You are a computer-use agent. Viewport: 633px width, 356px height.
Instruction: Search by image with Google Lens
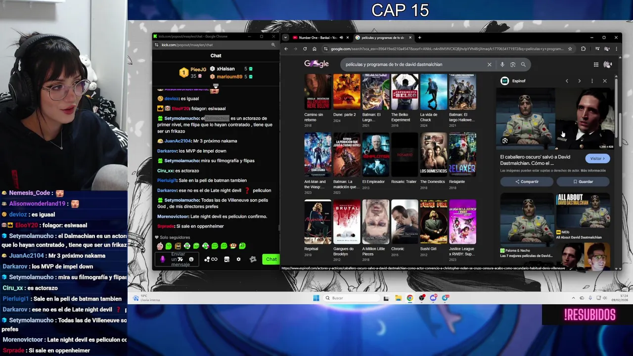click(x=513, y=64)
